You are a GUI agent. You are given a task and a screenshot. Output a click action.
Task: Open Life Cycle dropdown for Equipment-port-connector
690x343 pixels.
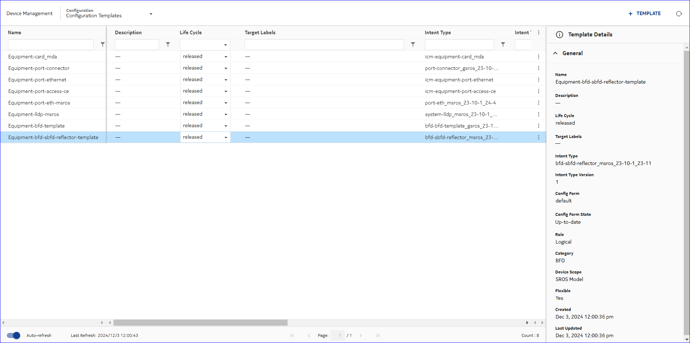click(x=226, y=68)
